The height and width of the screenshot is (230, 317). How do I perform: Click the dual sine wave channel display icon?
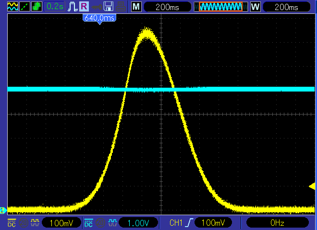(12, 6)
